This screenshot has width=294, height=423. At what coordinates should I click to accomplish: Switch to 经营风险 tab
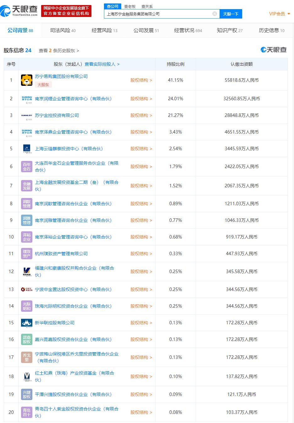(105, 30)
